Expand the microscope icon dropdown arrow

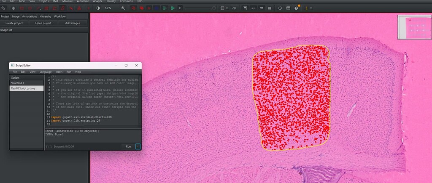pyautogui.click(x=311, y=8)
